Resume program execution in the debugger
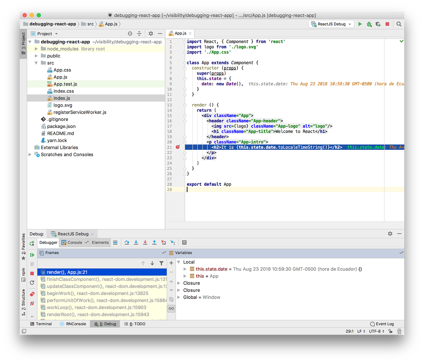Viewport: 424px width, 363px height. [32, 255]
